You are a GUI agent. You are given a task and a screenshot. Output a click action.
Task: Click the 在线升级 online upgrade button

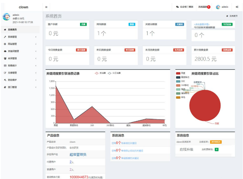tap(186, 149)
